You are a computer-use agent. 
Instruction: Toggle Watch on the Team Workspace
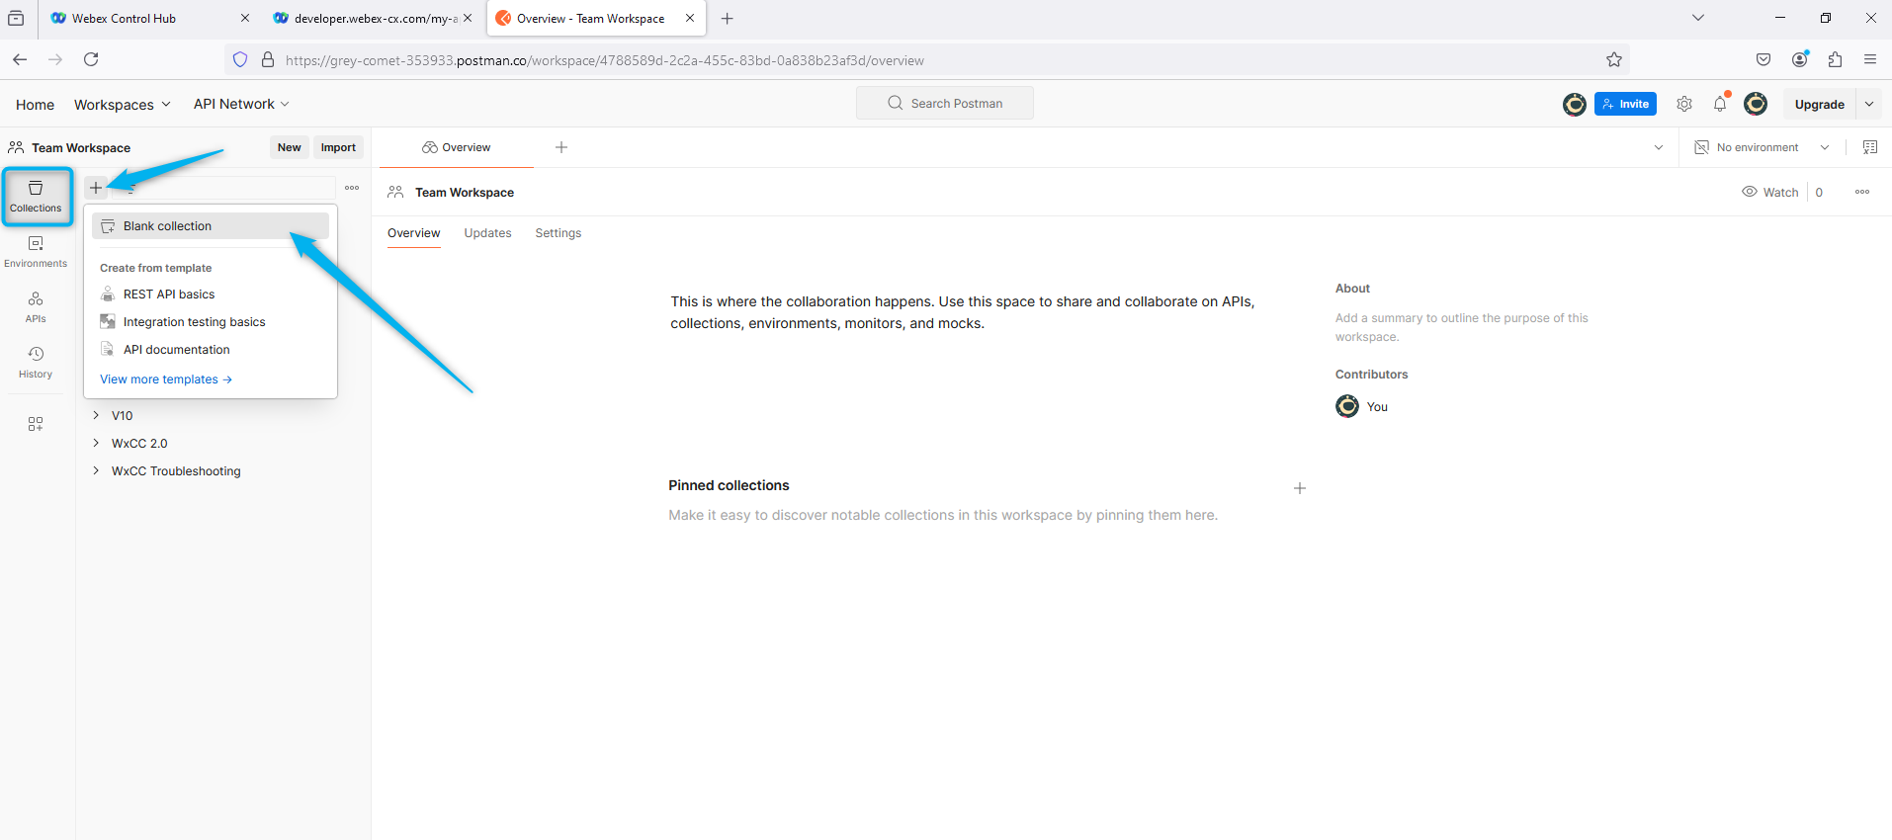[1770, 192]
